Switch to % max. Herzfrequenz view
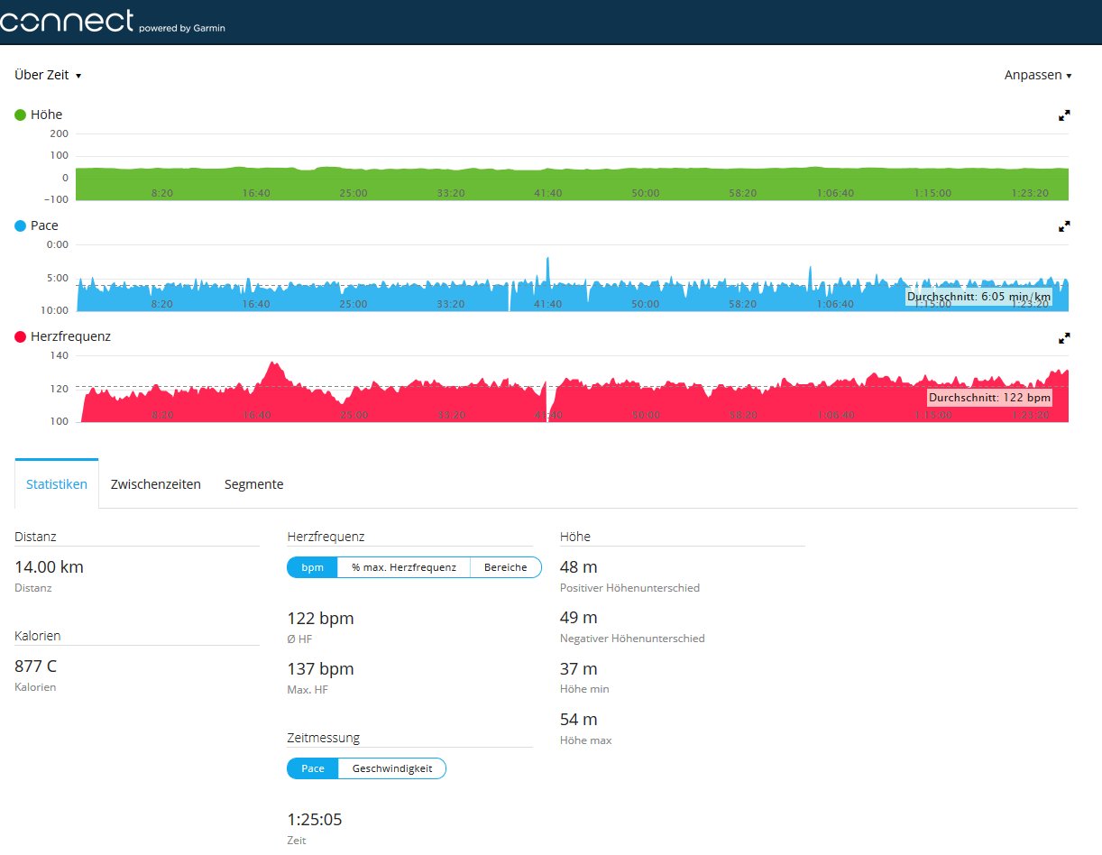1102x855 pixels. [404, 567]
